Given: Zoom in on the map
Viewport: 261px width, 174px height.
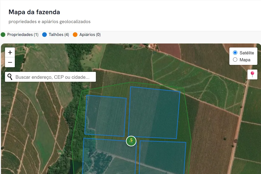Looking at the screenshot, I should pos(10,52).
